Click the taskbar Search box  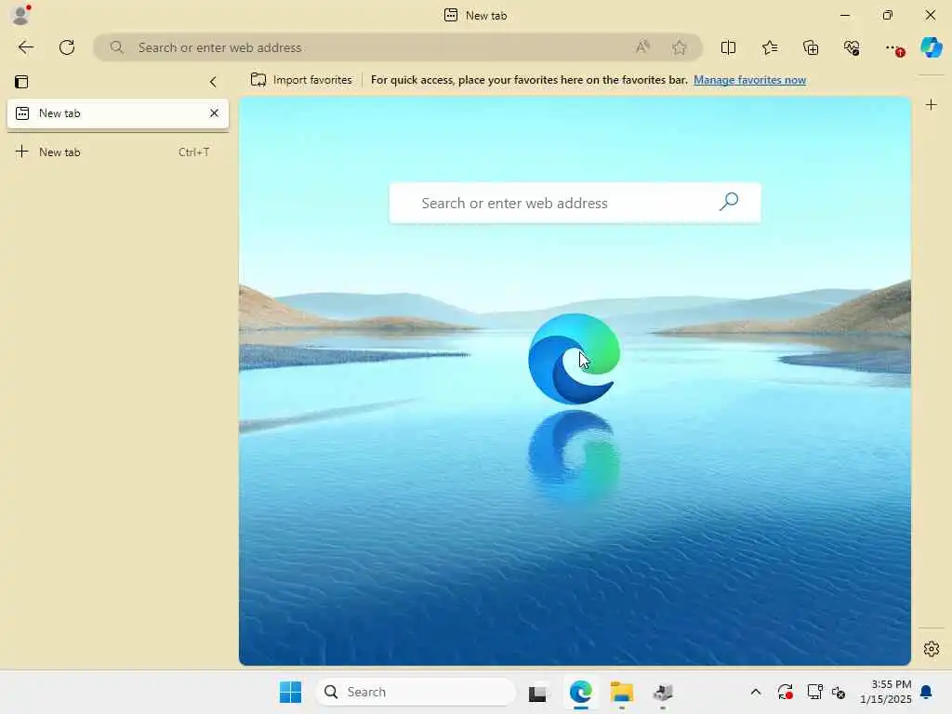click(x=416, y=692)
